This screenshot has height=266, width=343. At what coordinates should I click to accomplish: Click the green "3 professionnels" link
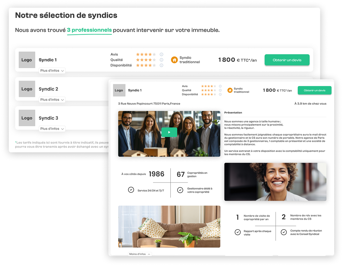(89, 30)
